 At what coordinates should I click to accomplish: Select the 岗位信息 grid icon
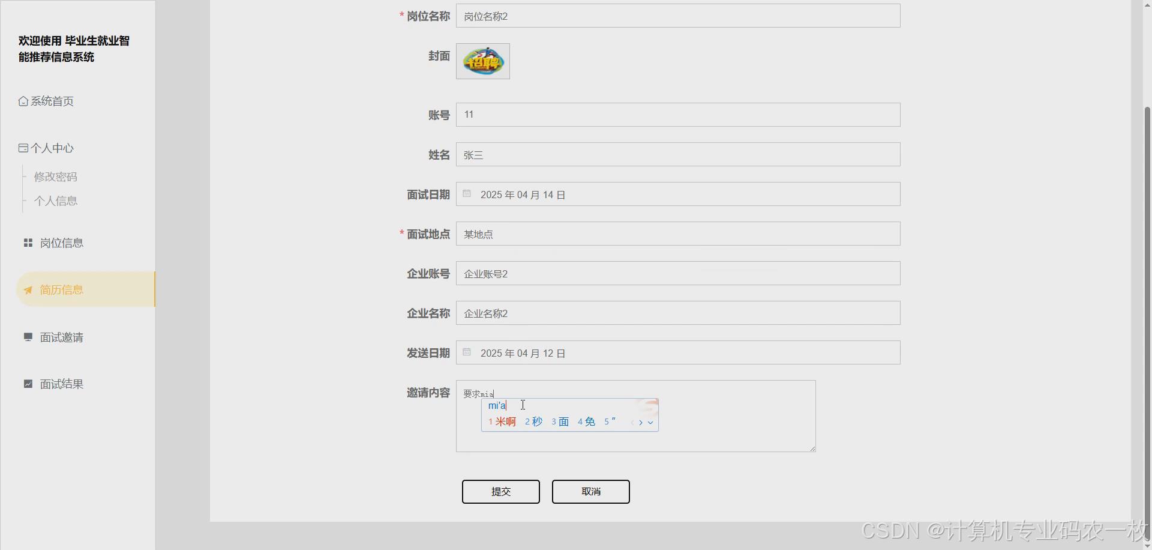[28, 242]
